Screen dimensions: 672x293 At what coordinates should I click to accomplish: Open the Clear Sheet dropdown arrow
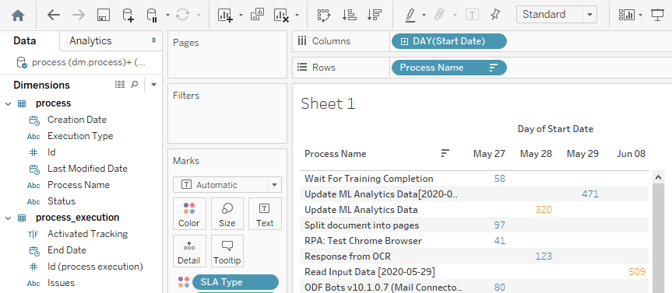point(297,16)
